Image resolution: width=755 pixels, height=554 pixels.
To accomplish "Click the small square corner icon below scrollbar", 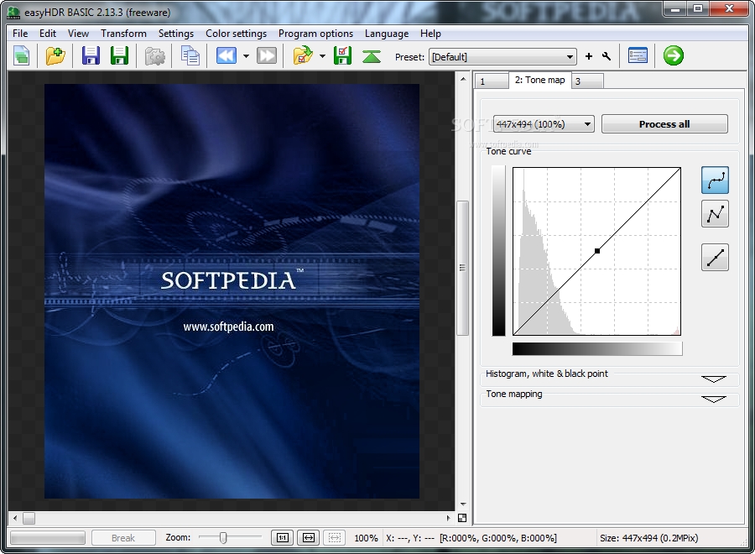I will [462, 519].
